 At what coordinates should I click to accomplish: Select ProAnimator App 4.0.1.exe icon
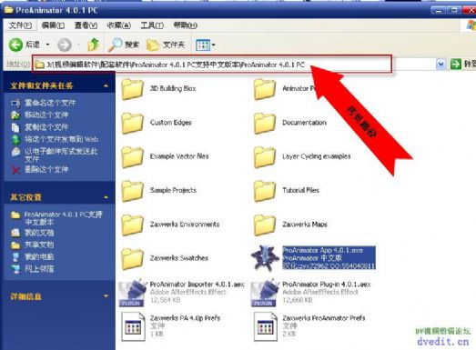(x=265, y=258)
